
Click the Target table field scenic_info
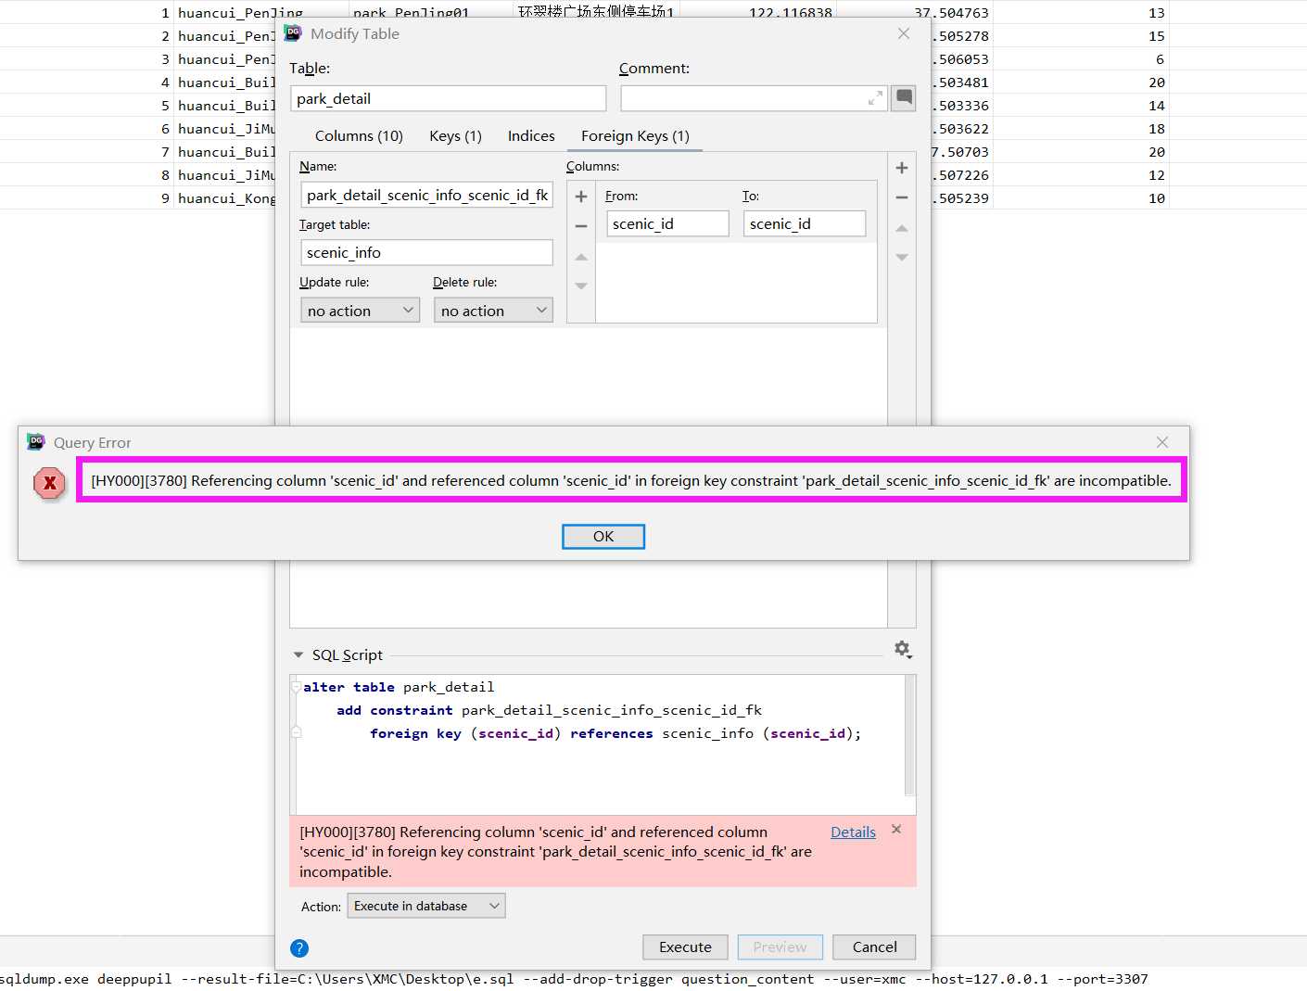coord(426,252)
